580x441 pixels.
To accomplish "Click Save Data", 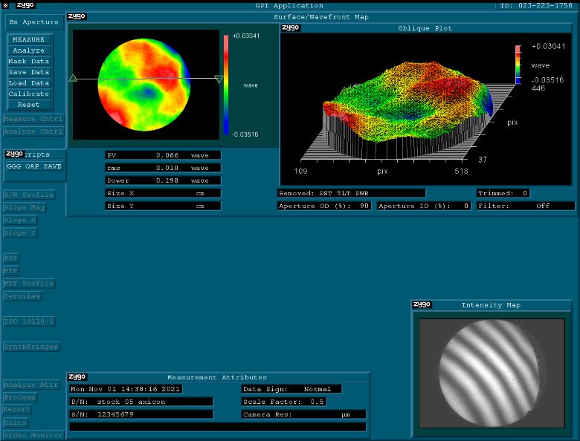I will pyautogui.click(x=28, y=72).
